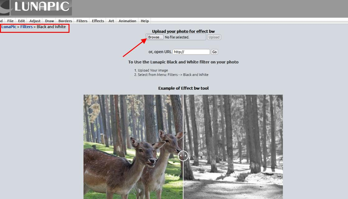Screen dimensions: 348x199
Task: Follow the LunaPic breadcrumb link
Action: tap(9, 27)
